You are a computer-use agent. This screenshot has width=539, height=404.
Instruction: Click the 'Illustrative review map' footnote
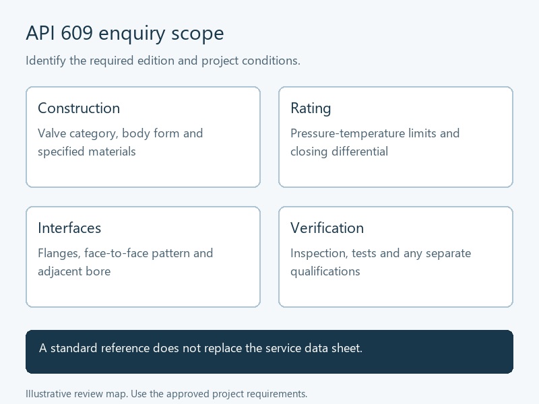coord(166,394)
